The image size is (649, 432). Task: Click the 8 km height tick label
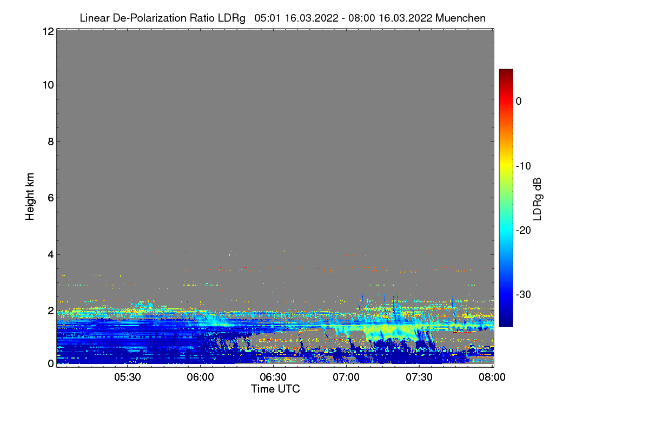50,141
